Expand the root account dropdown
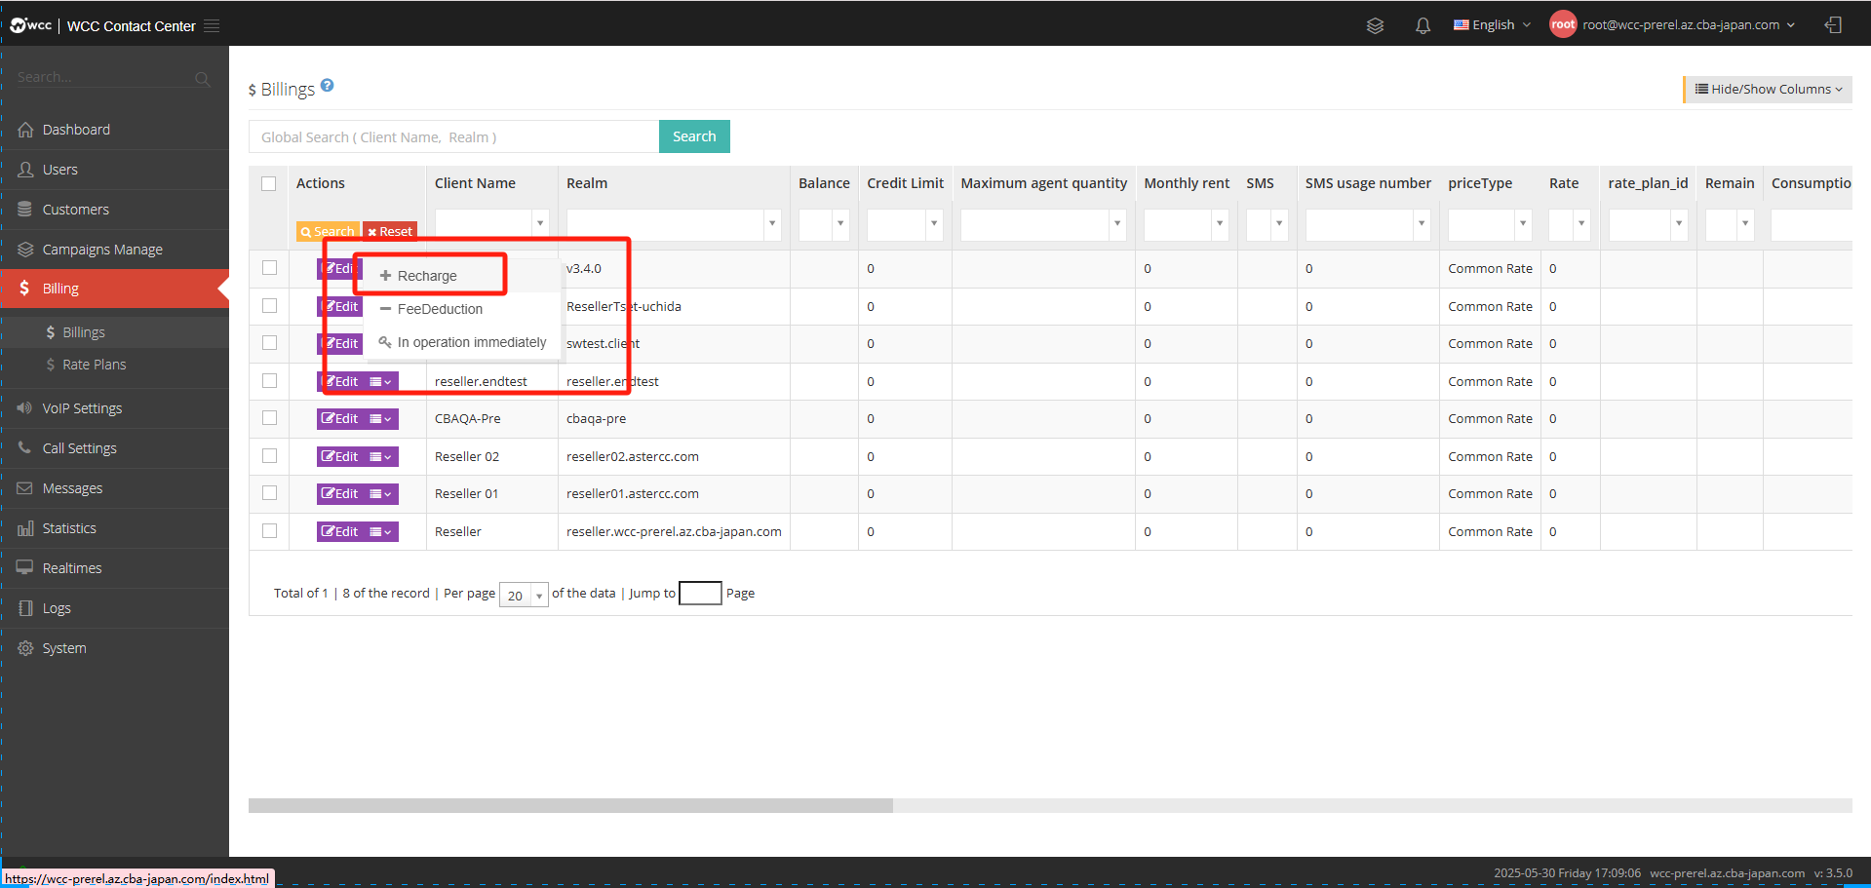This screenshot has width=1871, height=888. [1689, 25]
